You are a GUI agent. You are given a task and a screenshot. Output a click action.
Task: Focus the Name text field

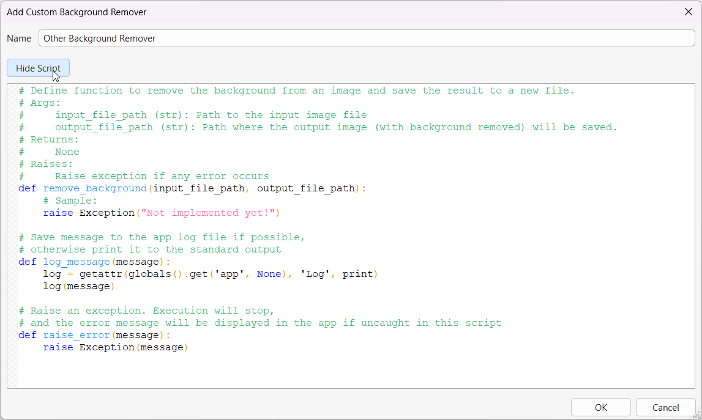tap(366, 38)
